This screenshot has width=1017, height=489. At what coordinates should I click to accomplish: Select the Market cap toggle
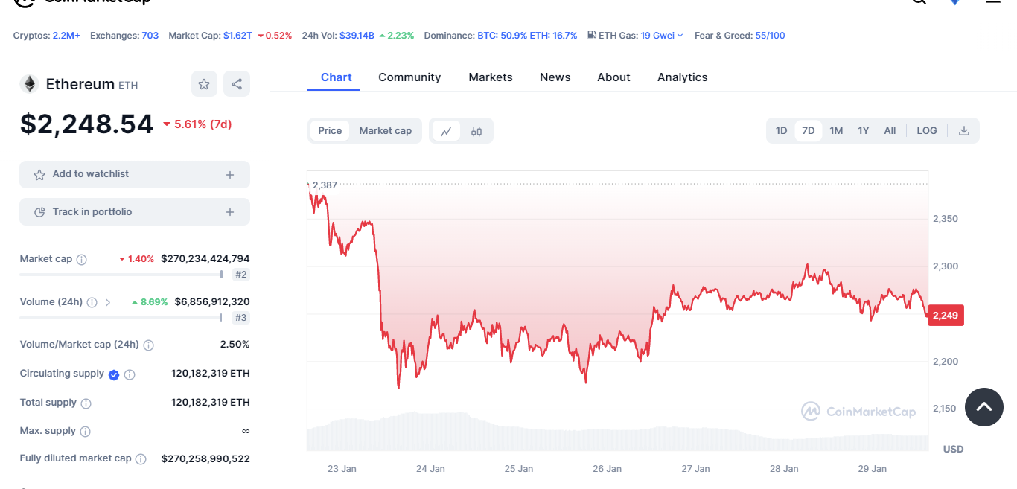click(x=386, y=131)
